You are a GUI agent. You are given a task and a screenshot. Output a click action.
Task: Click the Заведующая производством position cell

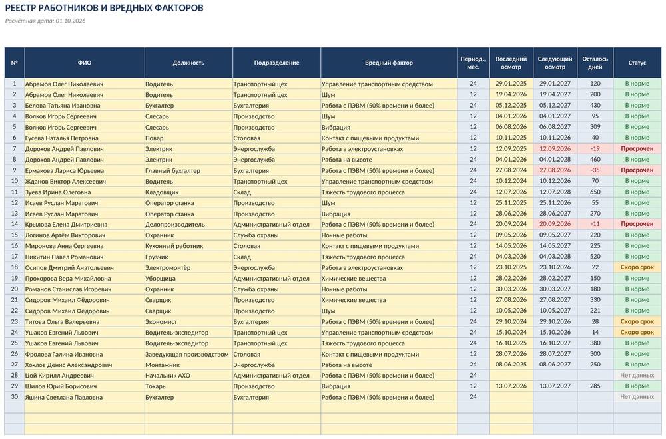coord(187,354)
